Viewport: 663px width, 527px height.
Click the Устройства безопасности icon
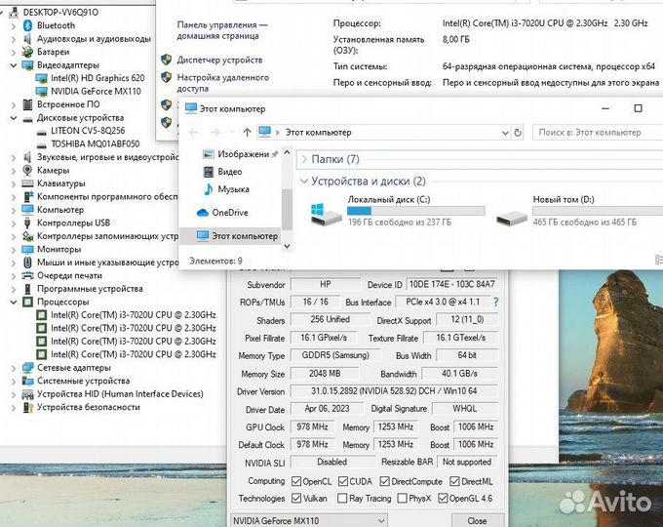coord(28,407)
